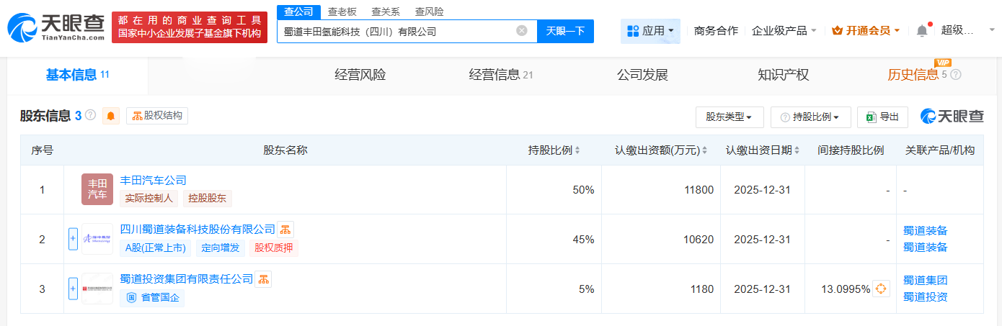Select the 知识产权 tab
This screenshot has width=1002, height=326.
coord(784,75)
